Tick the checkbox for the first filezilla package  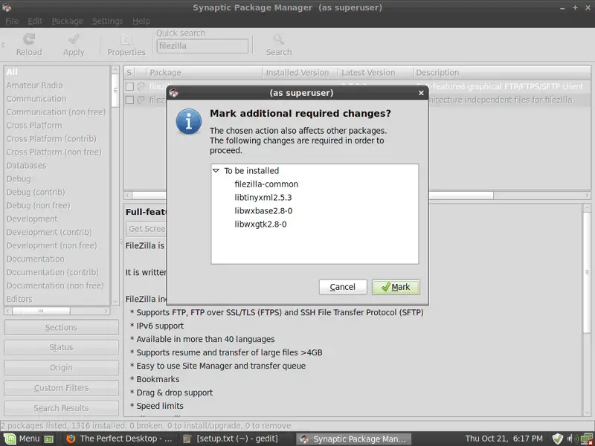(x=129, y=87)
